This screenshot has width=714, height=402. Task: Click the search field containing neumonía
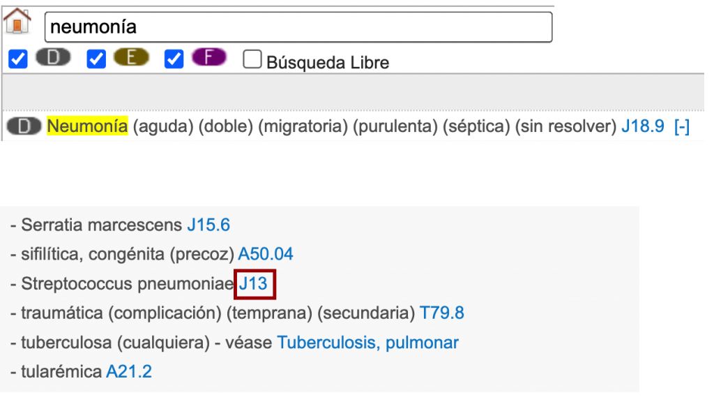tap(298, 27)
